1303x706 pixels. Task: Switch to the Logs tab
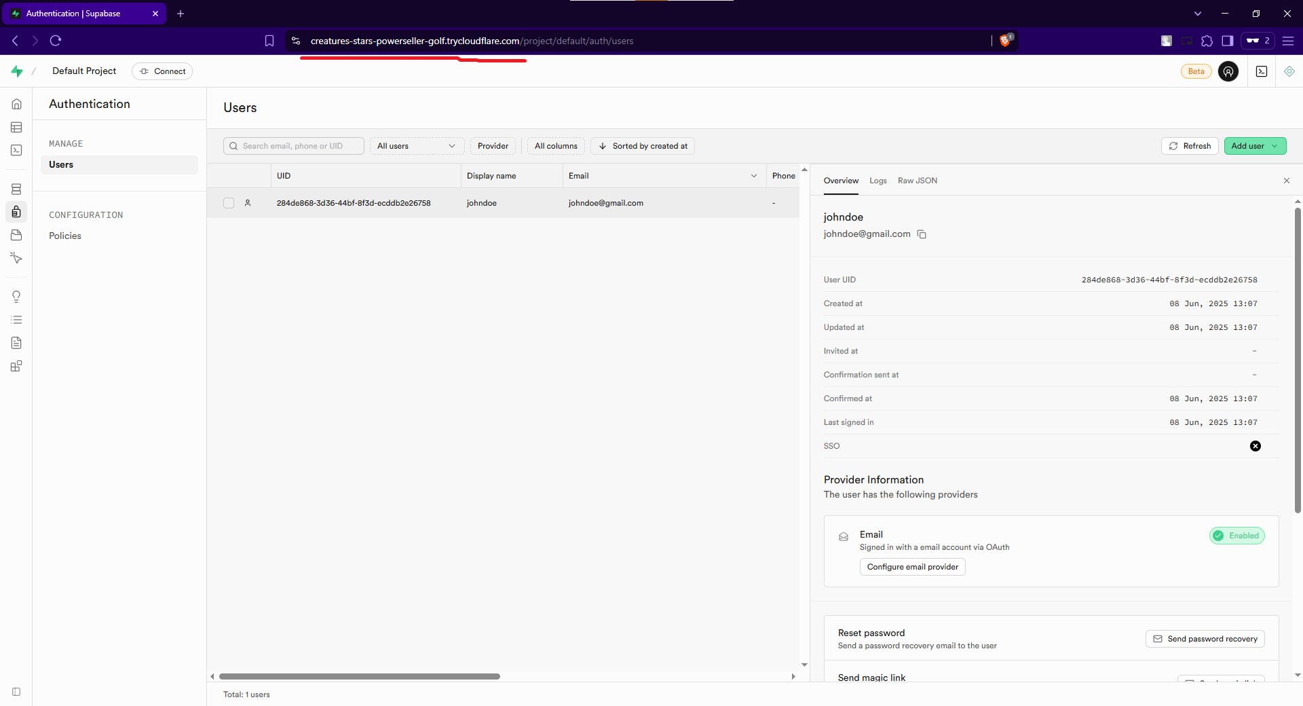(x=878, y=181)
